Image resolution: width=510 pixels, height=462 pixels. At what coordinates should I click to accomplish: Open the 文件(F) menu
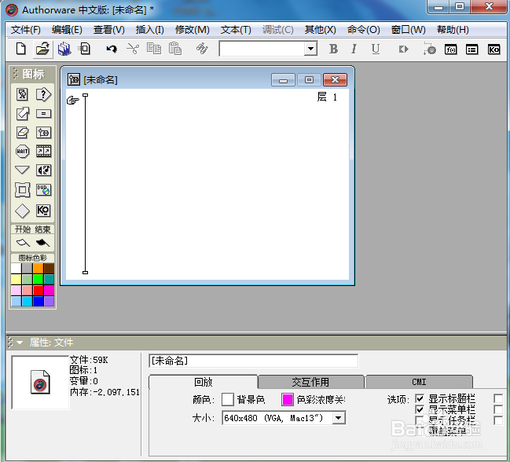pos(26,30)
